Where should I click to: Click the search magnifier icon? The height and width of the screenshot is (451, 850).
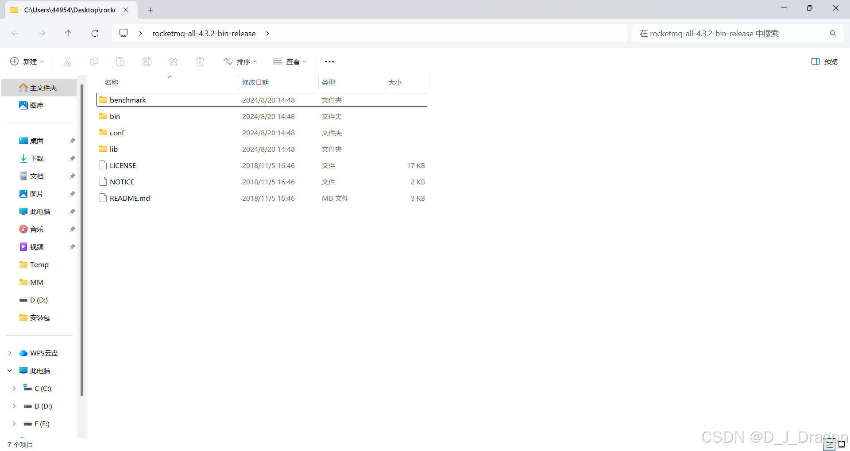coord(833,34)
